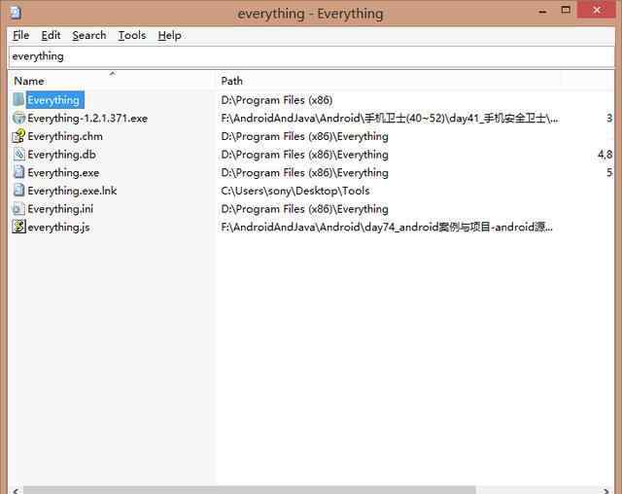
Task: Select the file name 'Everything.exe.lnk'
Action: pyautogui.click(x=72, y=191)
